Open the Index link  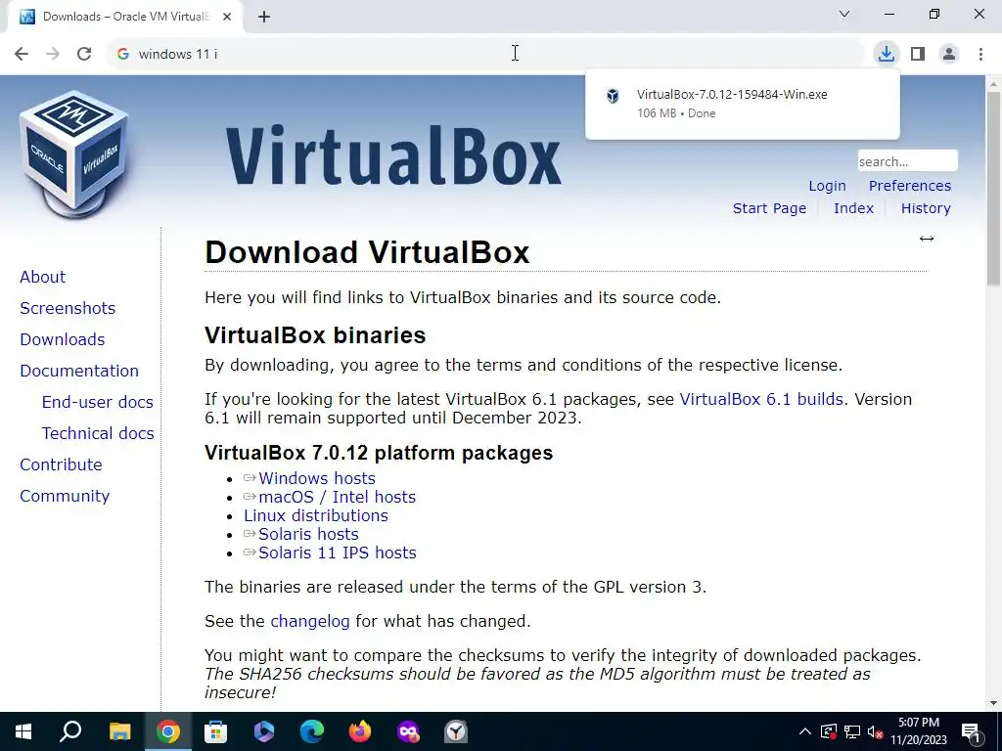coord(853,208)
